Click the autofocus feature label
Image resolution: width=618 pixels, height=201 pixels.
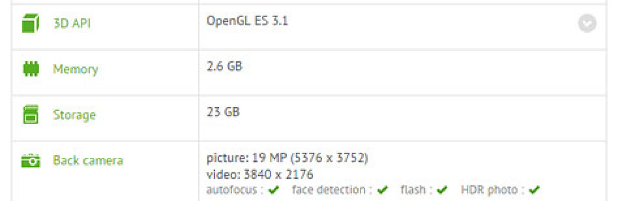click(x=235, y=190)
